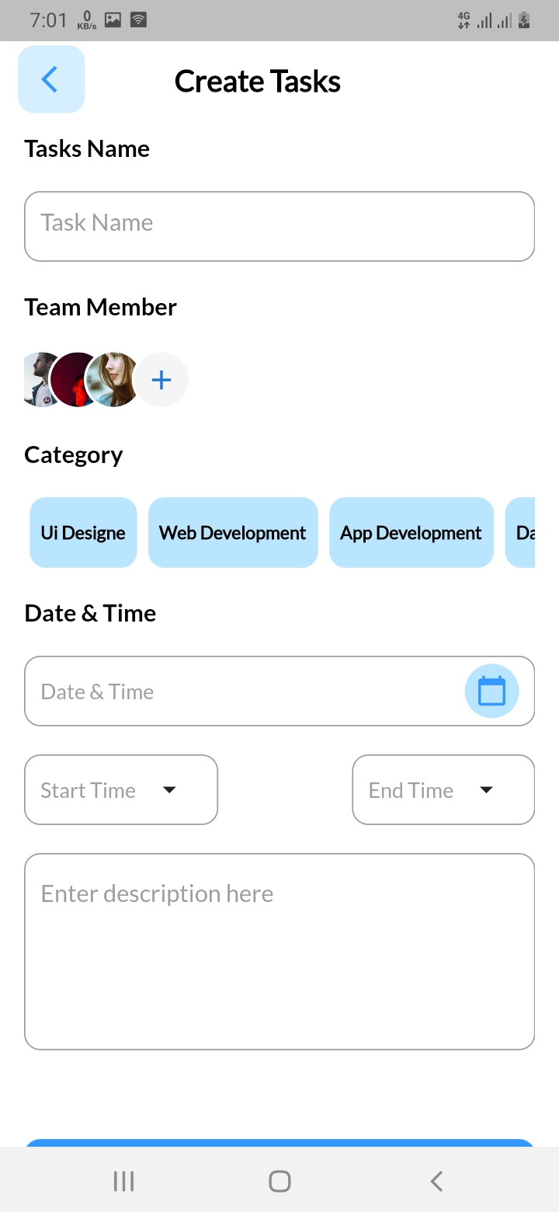Tap the first team member avatar
The image size is (559, 1212).
coord(37,380)
